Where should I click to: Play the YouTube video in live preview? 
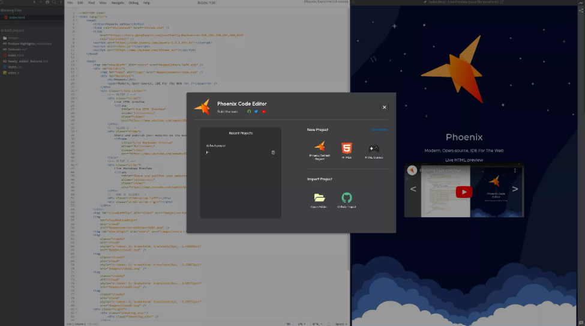tap(463, 192)
